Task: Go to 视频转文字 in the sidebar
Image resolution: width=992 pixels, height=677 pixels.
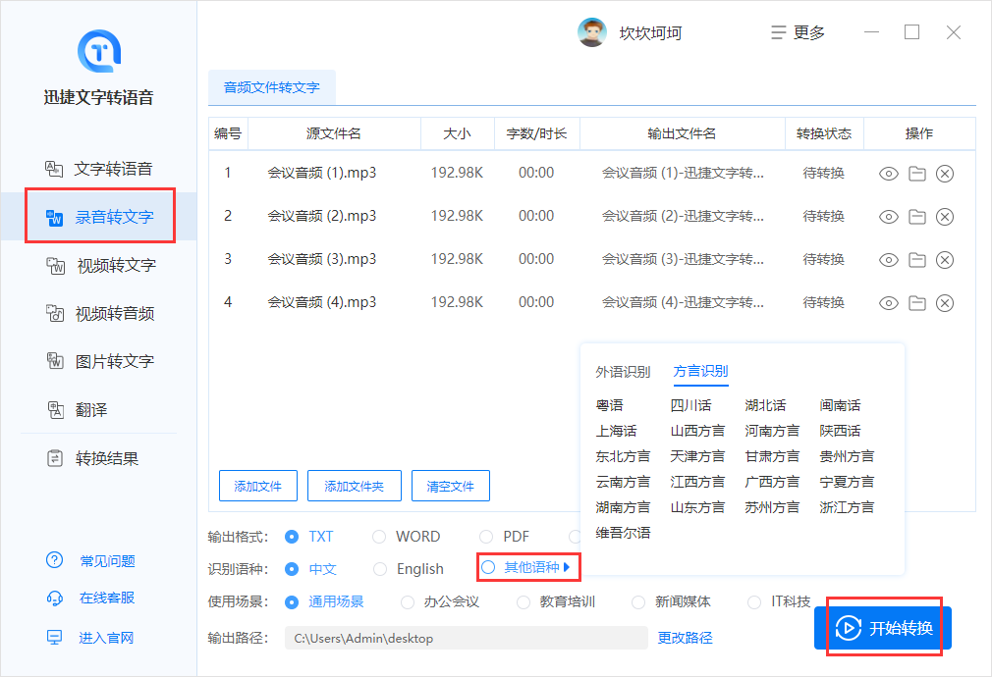Action: 115,266
